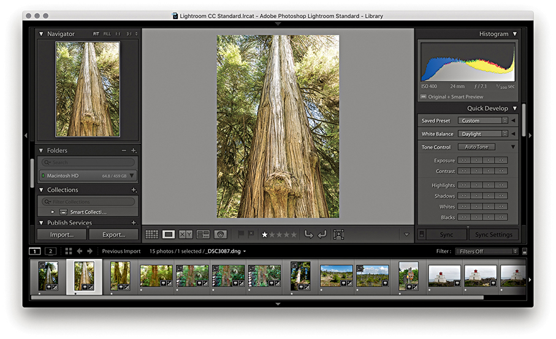Expand the Smart Collections set
Screen dimensions: 556x339
[x=53, y=212]
